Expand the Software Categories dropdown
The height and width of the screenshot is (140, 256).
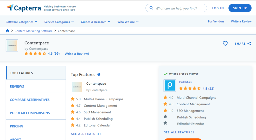tap(21, 22)
